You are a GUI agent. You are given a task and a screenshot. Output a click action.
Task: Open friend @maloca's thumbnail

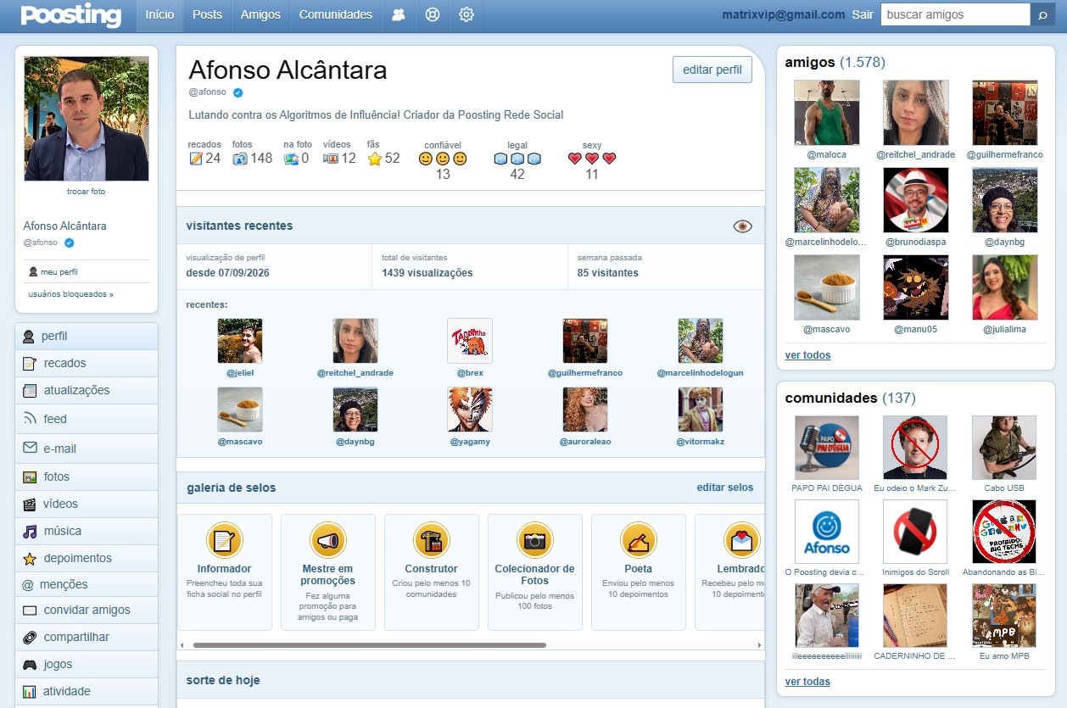(827, 113)
